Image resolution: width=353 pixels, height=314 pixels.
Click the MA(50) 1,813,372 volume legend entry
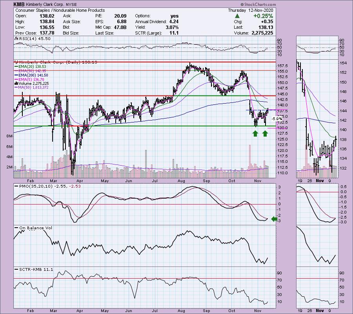[31, 88]
